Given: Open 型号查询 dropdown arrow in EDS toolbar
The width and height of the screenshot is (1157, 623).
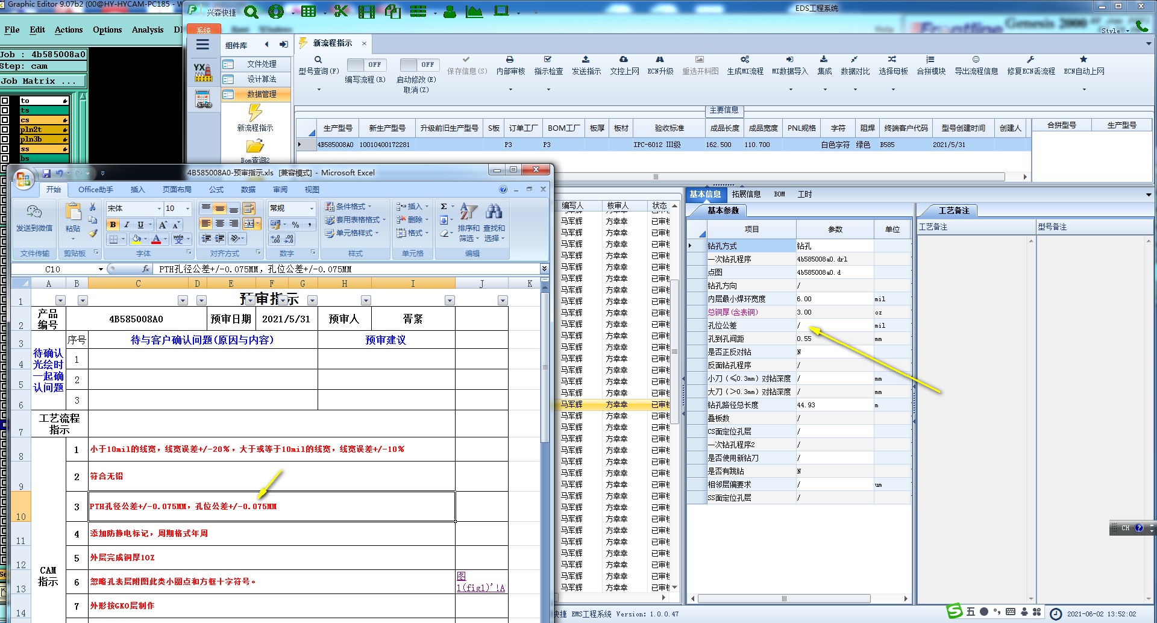Looking at the screenshot, I should (318, 90).
